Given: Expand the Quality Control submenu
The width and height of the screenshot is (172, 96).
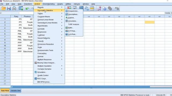Looking at the screenshot, I should pos(49,75).
